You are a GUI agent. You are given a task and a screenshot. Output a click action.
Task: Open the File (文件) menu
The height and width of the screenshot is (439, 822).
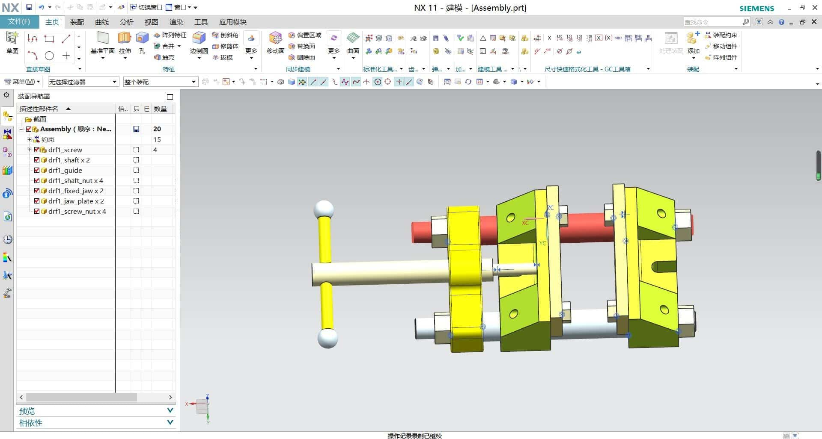tap(19, 22)
